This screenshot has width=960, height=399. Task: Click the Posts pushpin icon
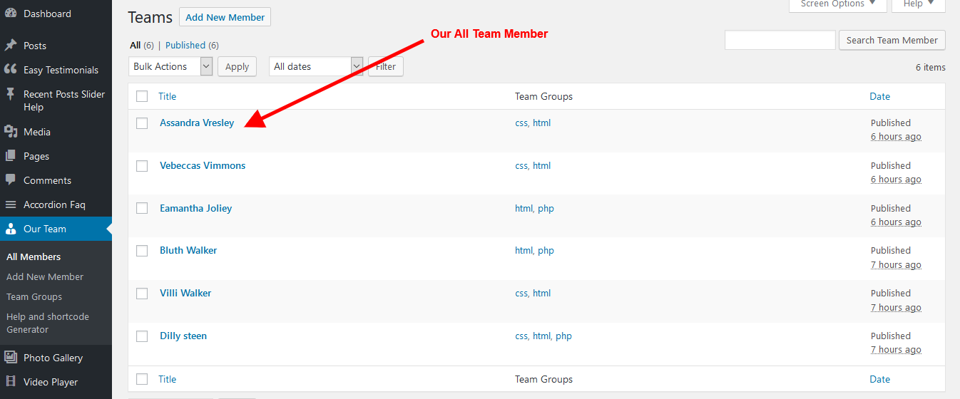pyautogui.click(x=11, y=46)
